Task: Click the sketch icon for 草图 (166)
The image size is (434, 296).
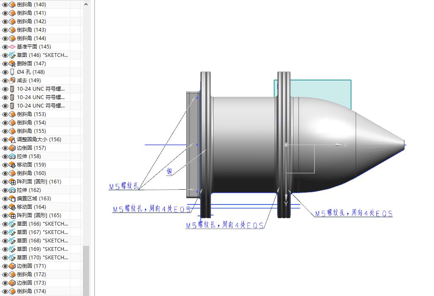Action: (12, 224)
